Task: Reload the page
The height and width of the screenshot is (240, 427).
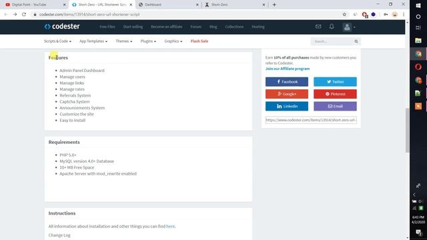Action: (24, 15)
